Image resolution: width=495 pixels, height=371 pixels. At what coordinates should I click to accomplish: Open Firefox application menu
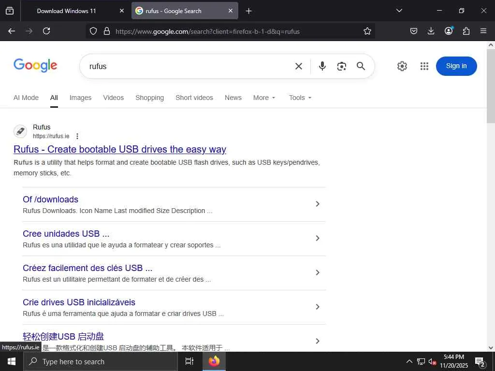pos(483,31)
